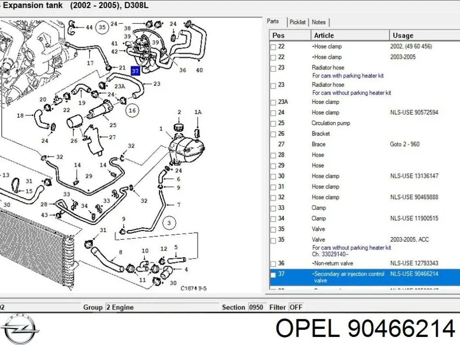The image size is (460, 345).
Task: Tick checkbox for position 33 Clamp
Action: 273,208
